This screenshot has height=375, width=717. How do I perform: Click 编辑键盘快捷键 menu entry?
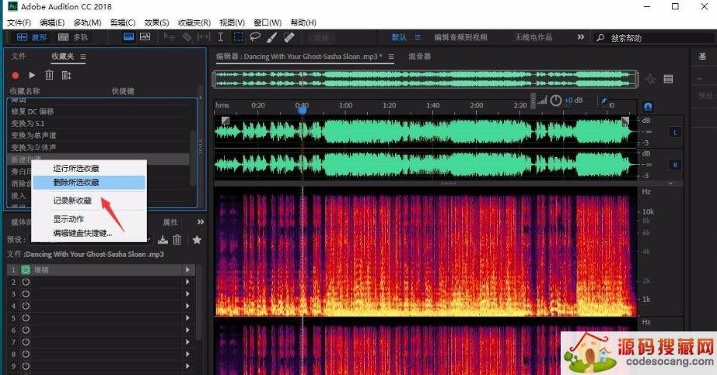tap(82, 233)
